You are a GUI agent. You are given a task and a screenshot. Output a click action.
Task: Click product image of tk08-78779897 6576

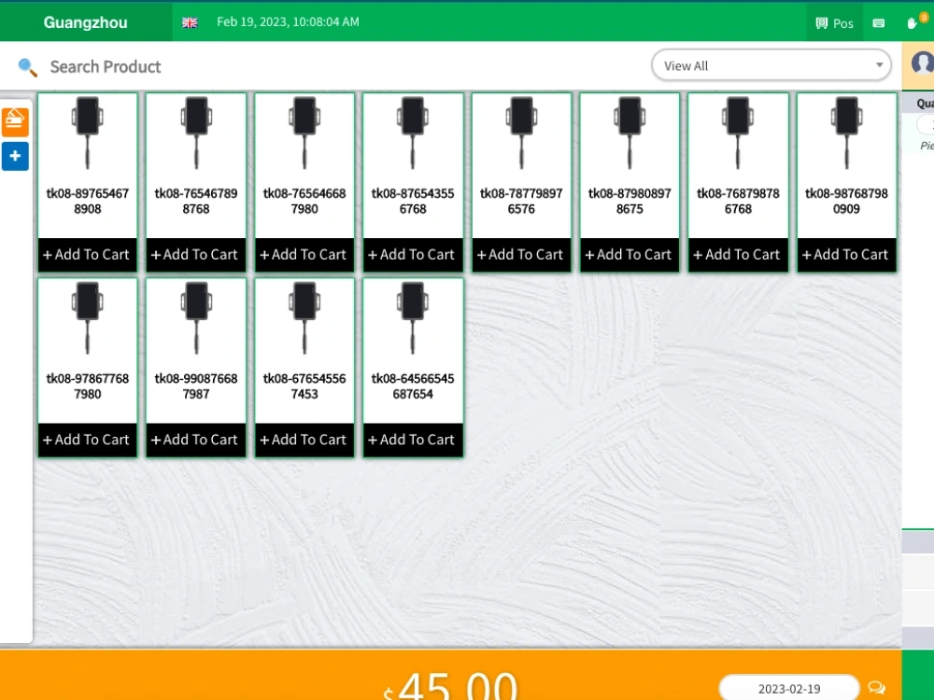[x=521, y=133]
